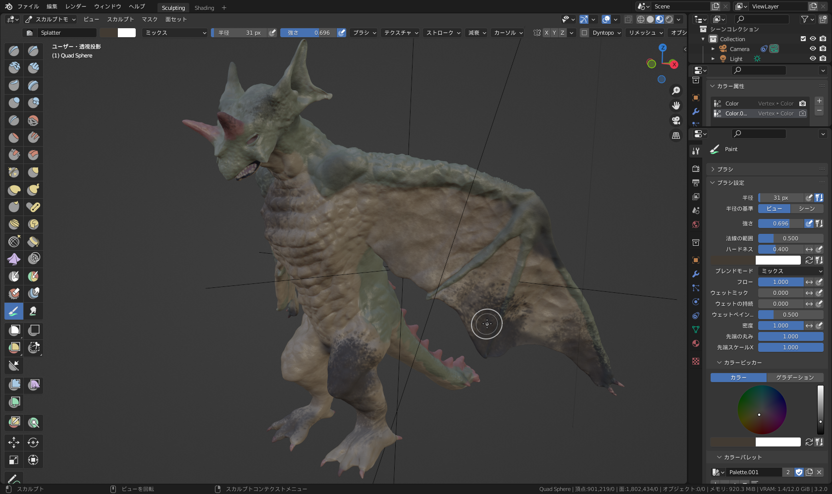Screen dimensions: 832x494
Task: Open the 減衰 falloff dropdown
Action: coord(477,33)
